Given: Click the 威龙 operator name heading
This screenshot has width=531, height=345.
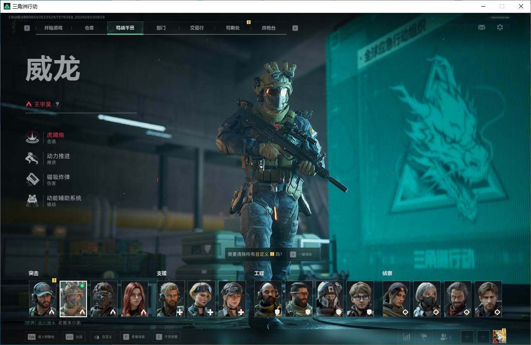Looking at the screenshot, I should point(53,70).
